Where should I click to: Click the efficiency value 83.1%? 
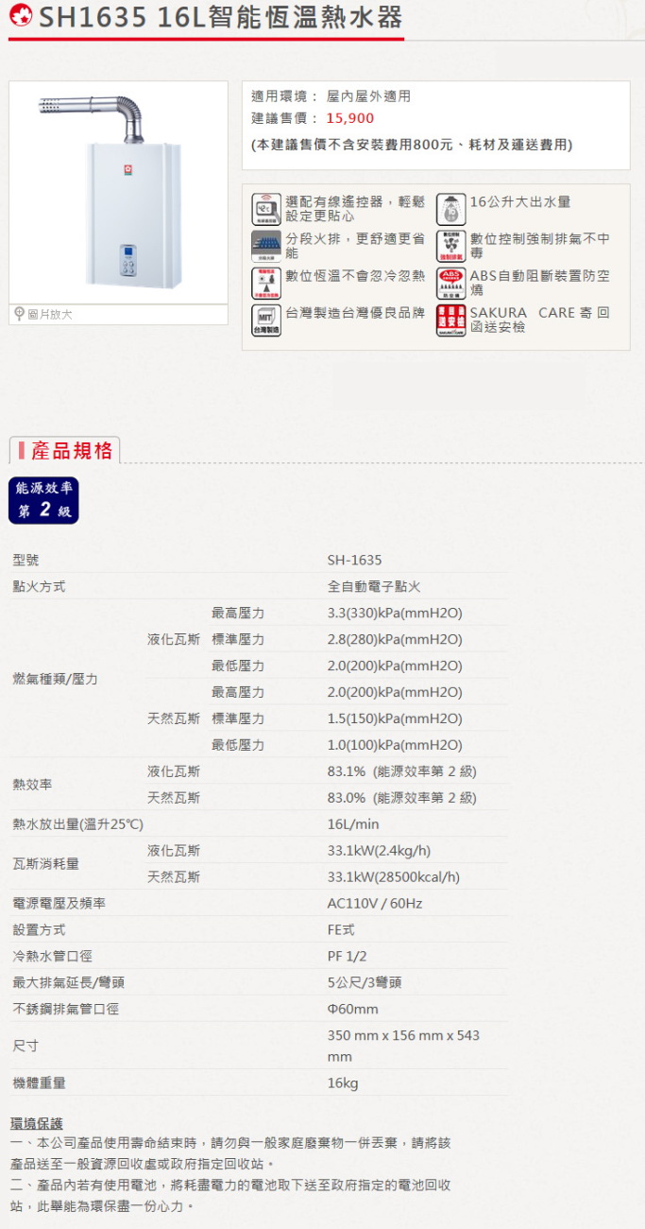pos(347,771)
